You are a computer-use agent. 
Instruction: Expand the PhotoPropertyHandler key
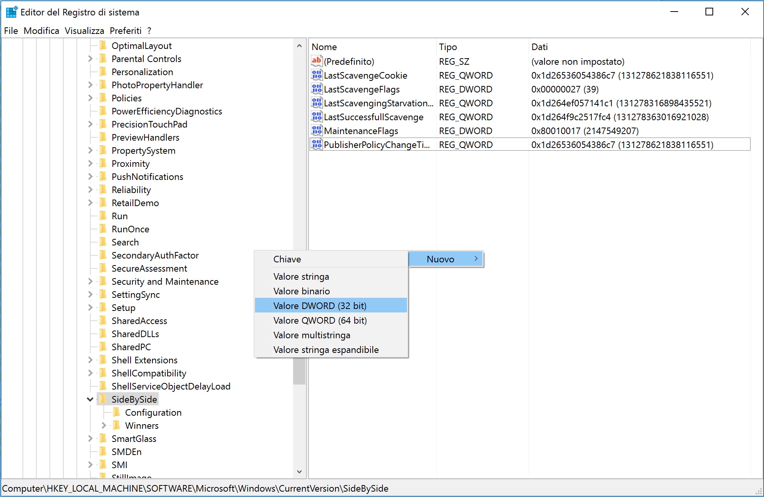click(x=90, y=85)
